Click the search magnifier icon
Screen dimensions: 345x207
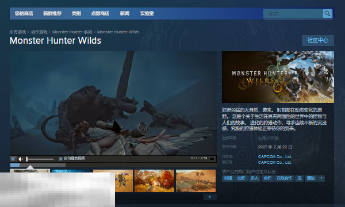327,14
